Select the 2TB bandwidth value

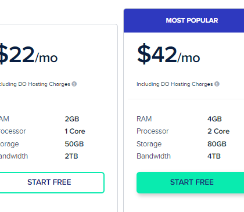[x=71, y=156]
